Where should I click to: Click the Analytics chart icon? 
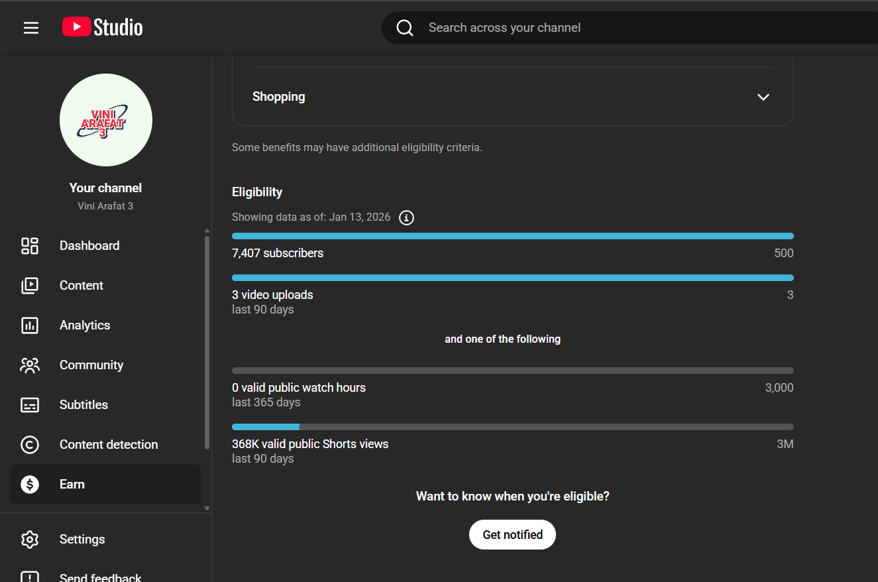[x=30, y=325]
